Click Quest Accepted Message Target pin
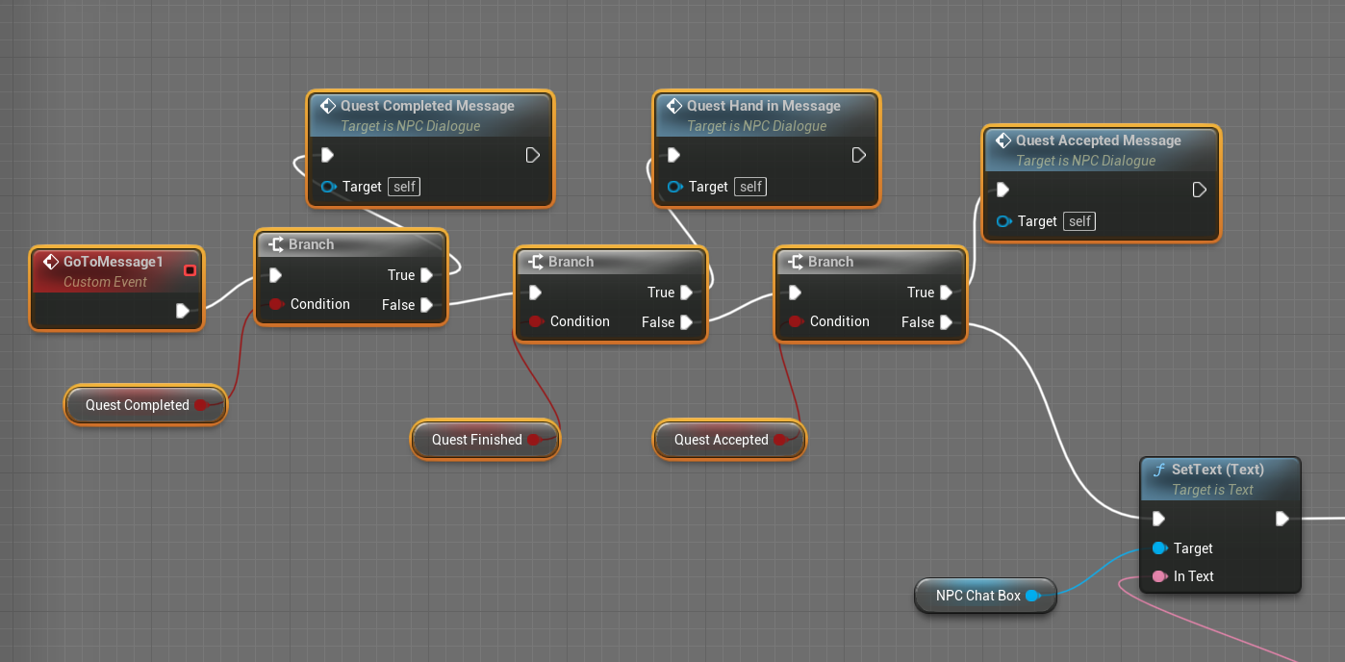Screen dimensions: 1345x662 click(x=1003, y=221)
